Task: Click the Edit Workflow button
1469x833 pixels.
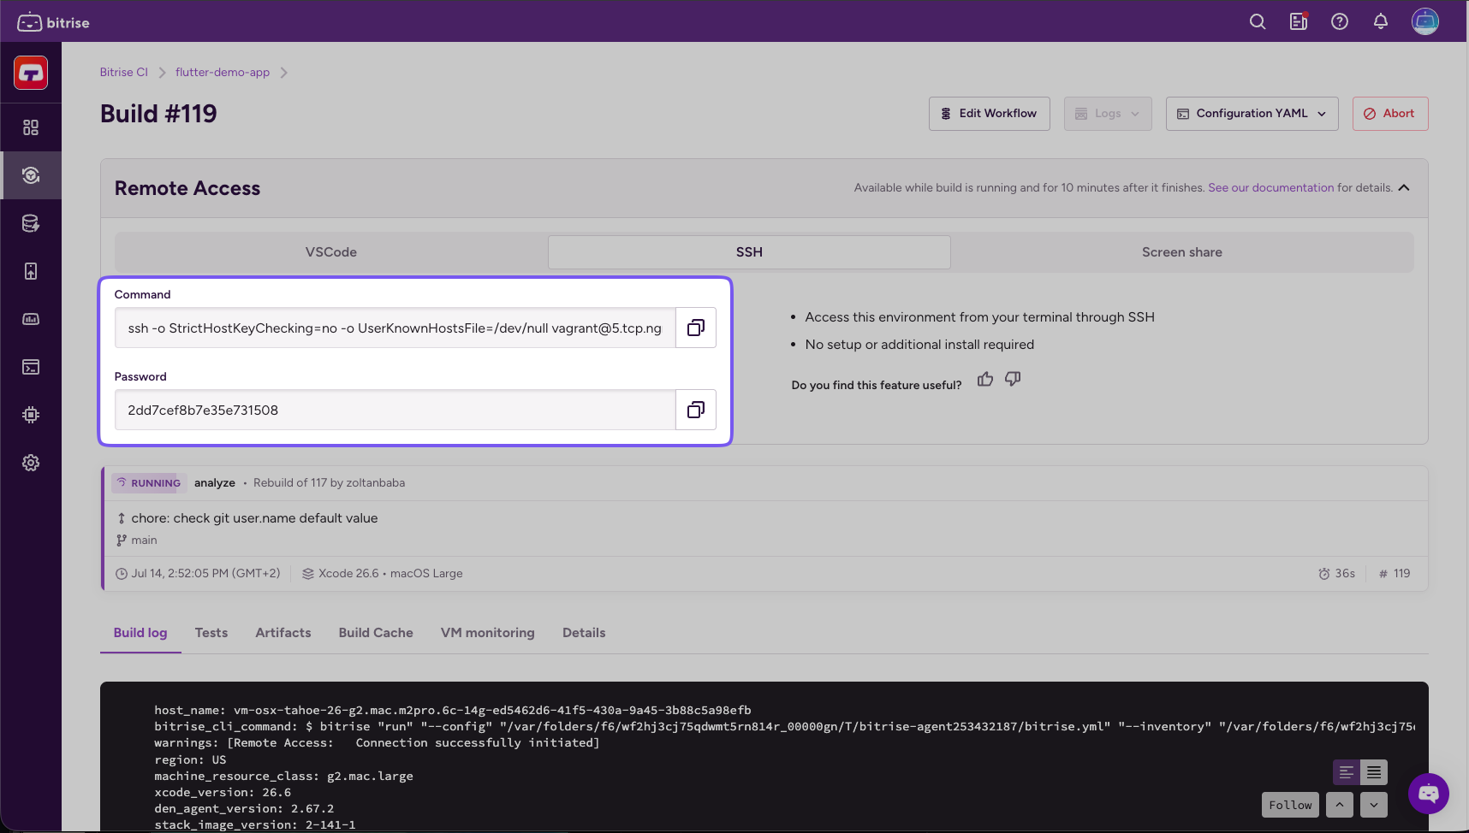Action: point(990,114)
